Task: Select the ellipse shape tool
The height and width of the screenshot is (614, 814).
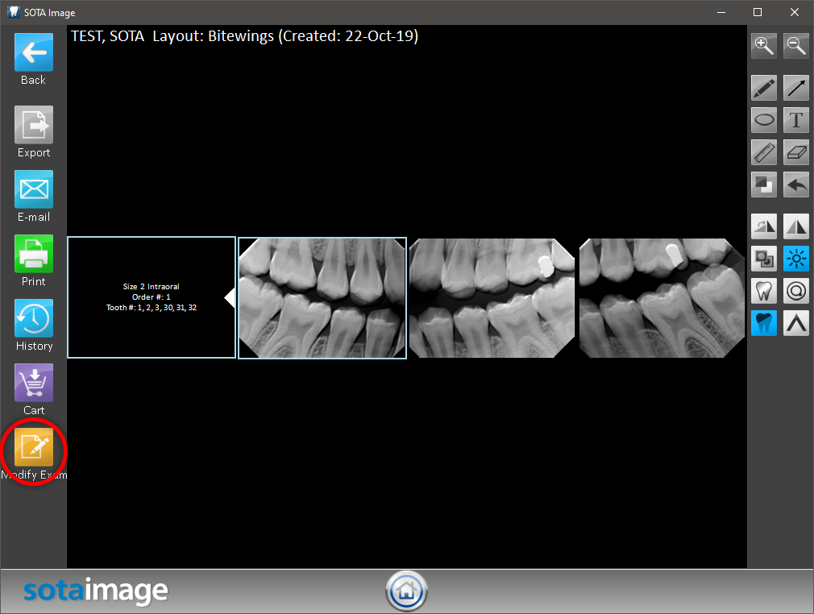Action: (764, 120)
